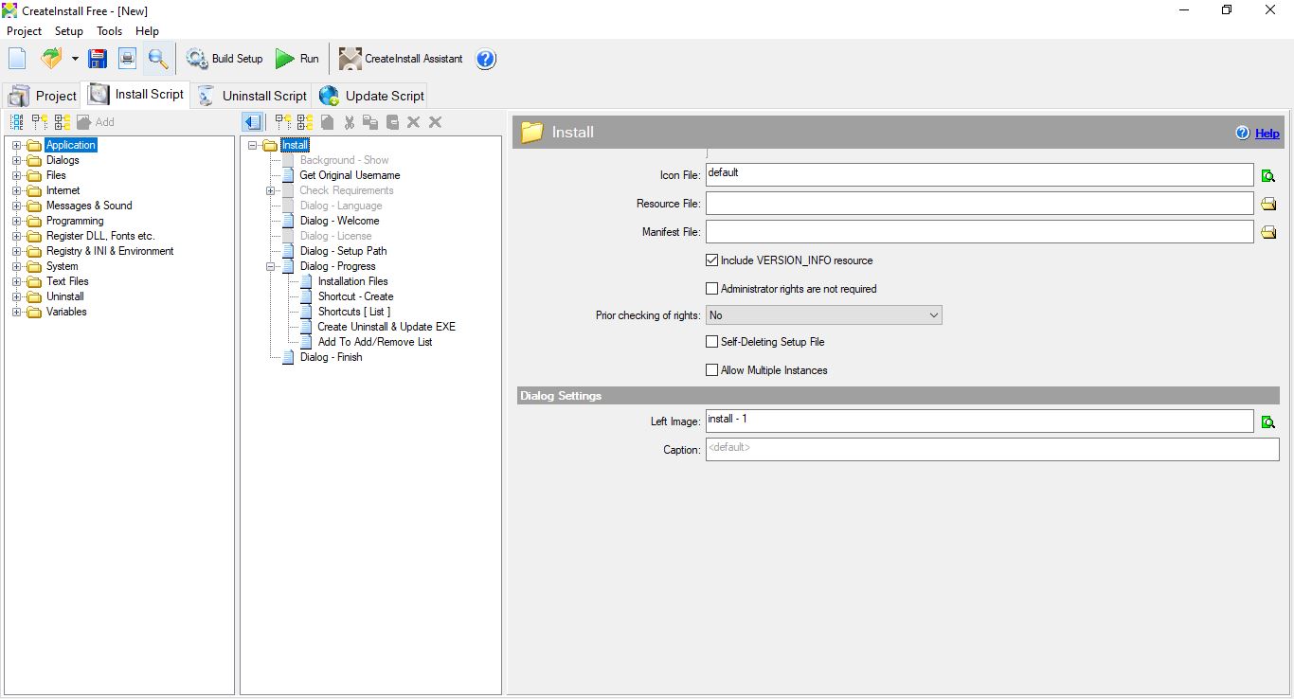Click the Build Setup button
1294x699 pixels.
[225, 59]
